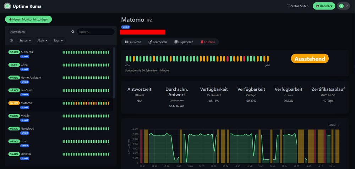
Task: Duplicate the Matomo monitor
Action: pos(184,42)
